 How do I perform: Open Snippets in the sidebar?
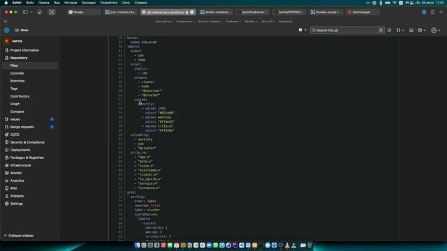14,197
